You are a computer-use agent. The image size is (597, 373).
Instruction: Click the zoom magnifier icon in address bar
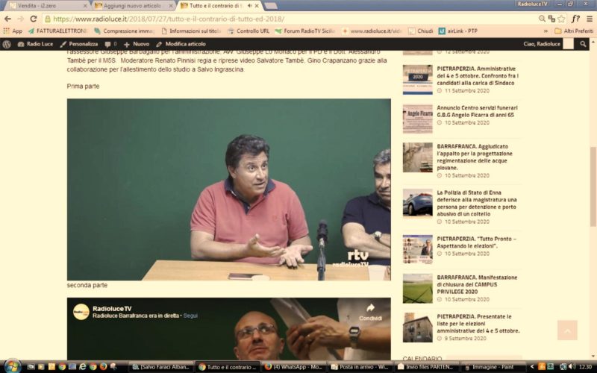point(542,19)
